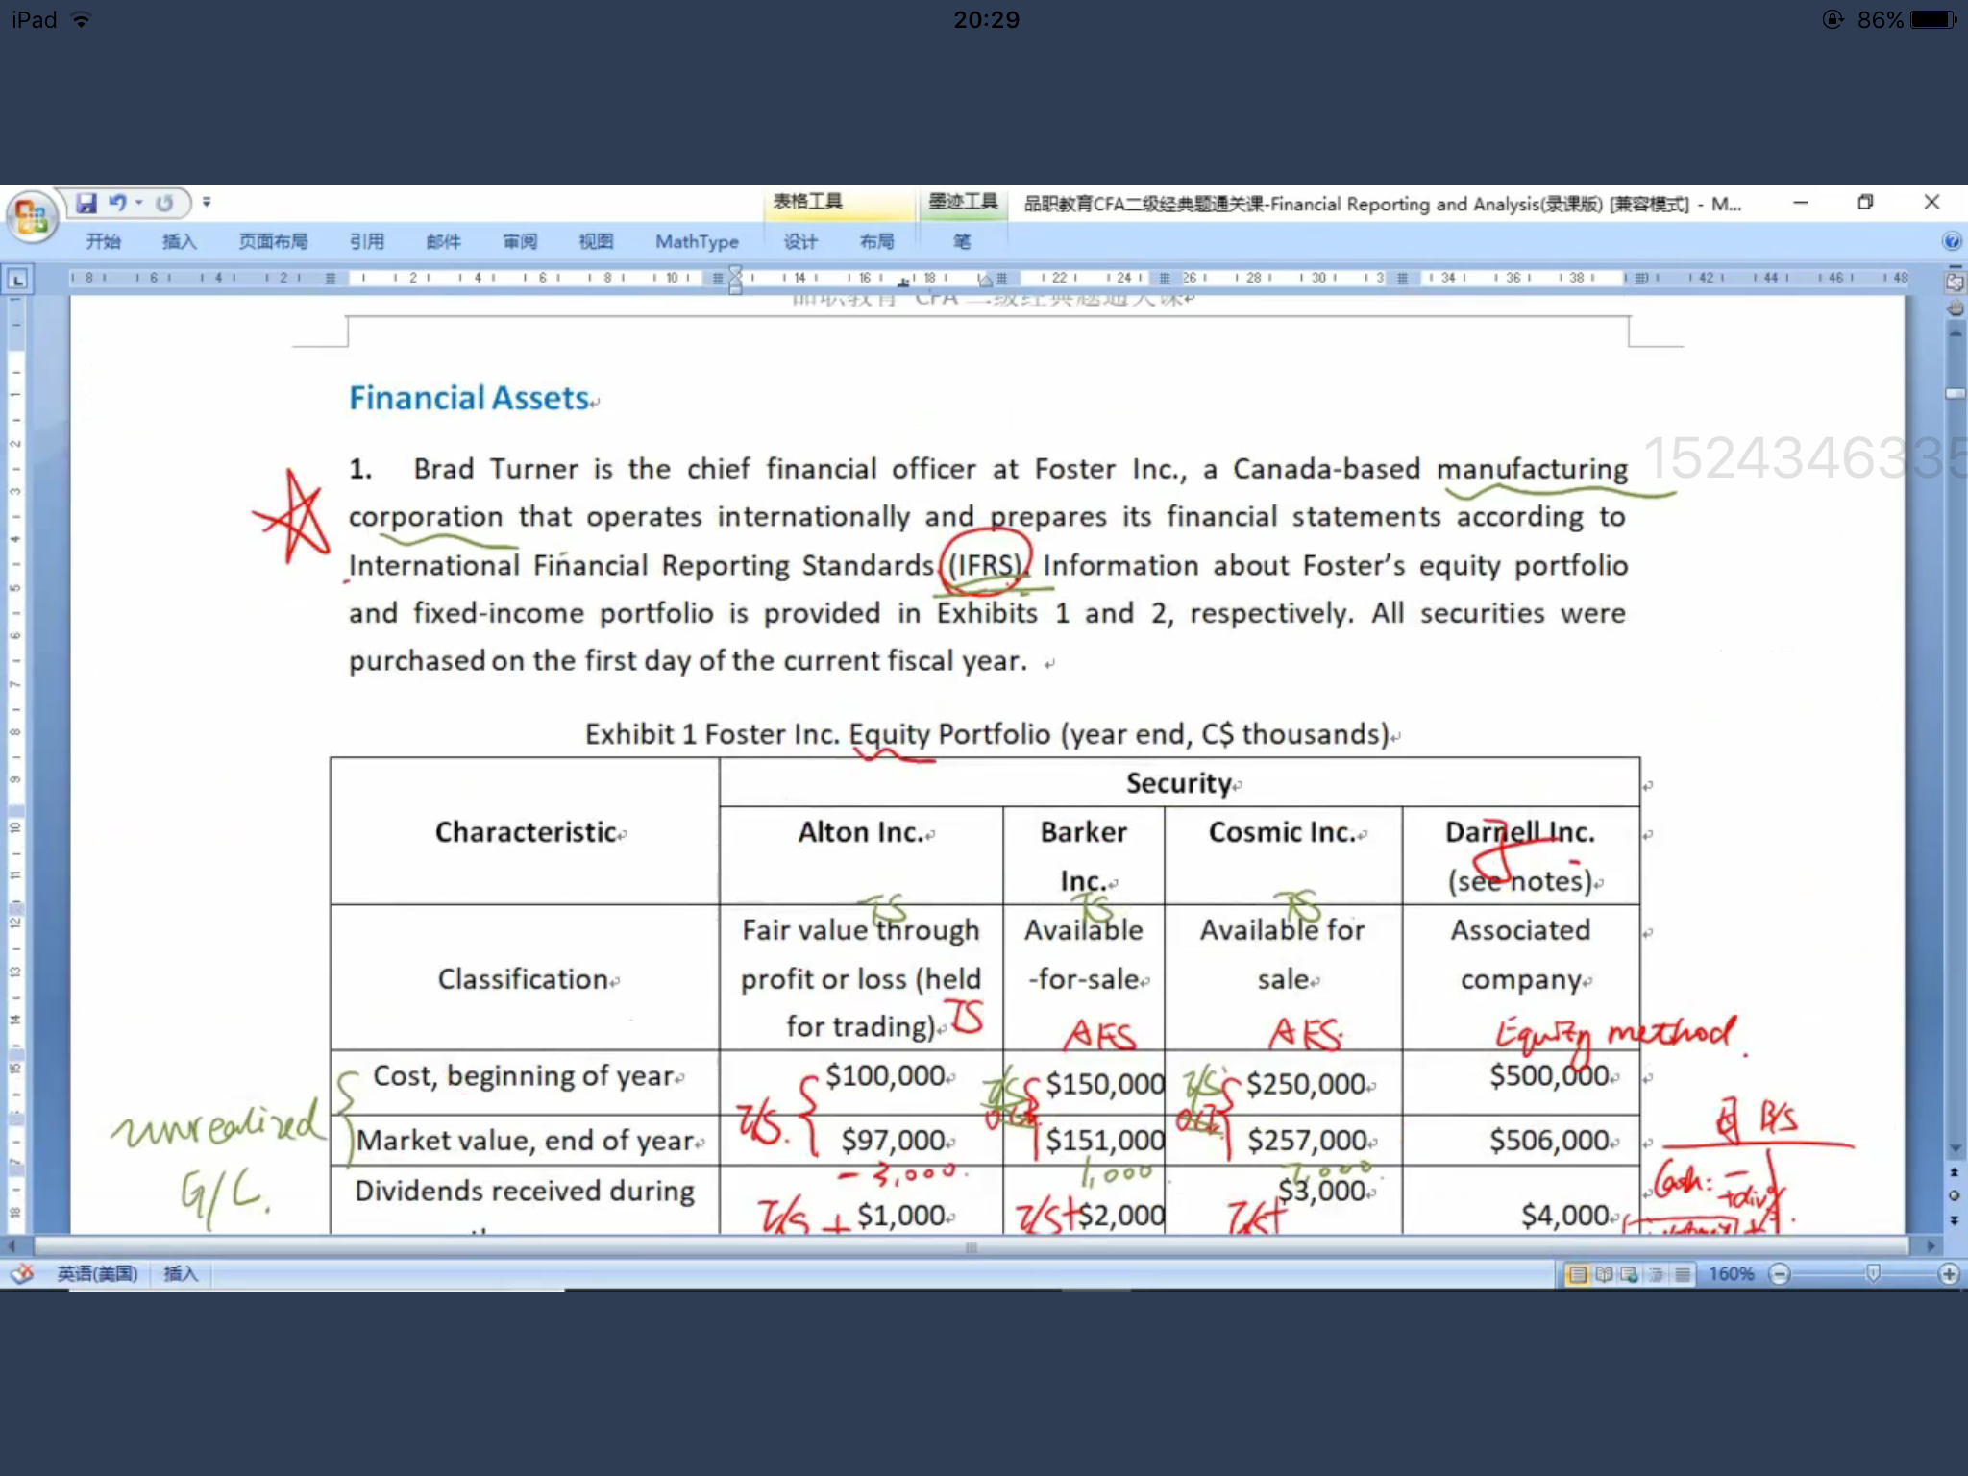Toggle the ruler view button above scrollbar
Screen dimensions: 1968x1476
1955,283
